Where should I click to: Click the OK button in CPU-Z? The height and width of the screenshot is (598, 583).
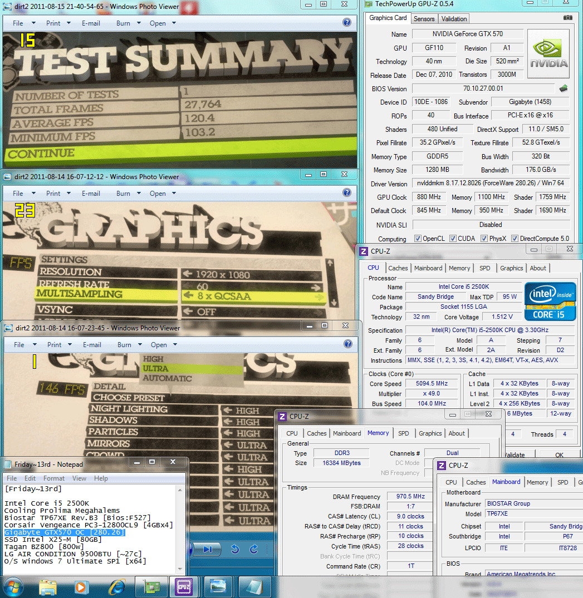(559, 454)
